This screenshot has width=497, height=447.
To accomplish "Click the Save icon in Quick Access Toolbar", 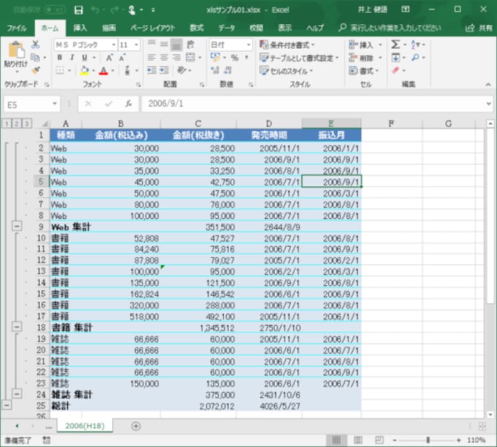I will (x=78, y=10).
